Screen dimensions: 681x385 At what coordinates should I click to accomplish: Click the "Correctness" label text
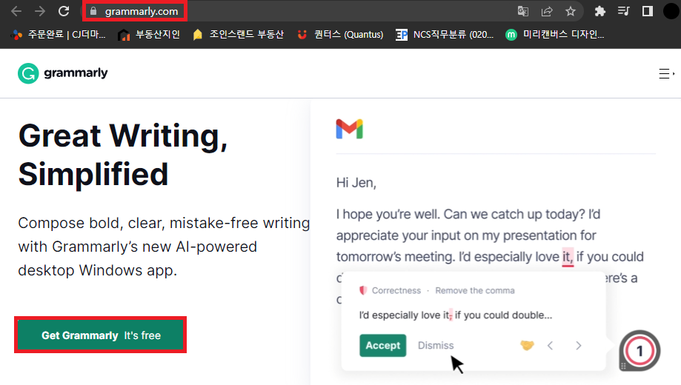pos(396,290)
